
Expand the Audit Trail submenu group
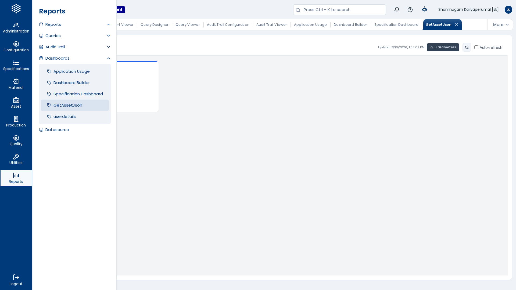[75, 47]
